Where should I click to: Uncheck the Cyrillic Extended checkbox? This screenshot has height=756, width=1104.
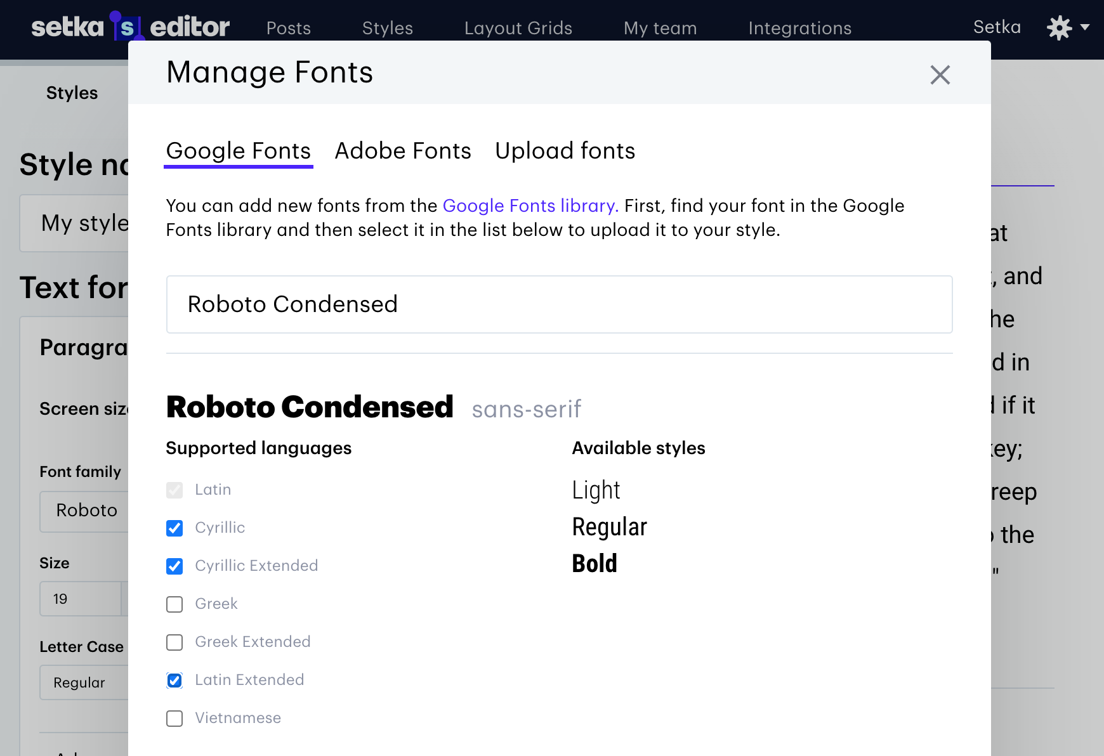coord(174,566)
